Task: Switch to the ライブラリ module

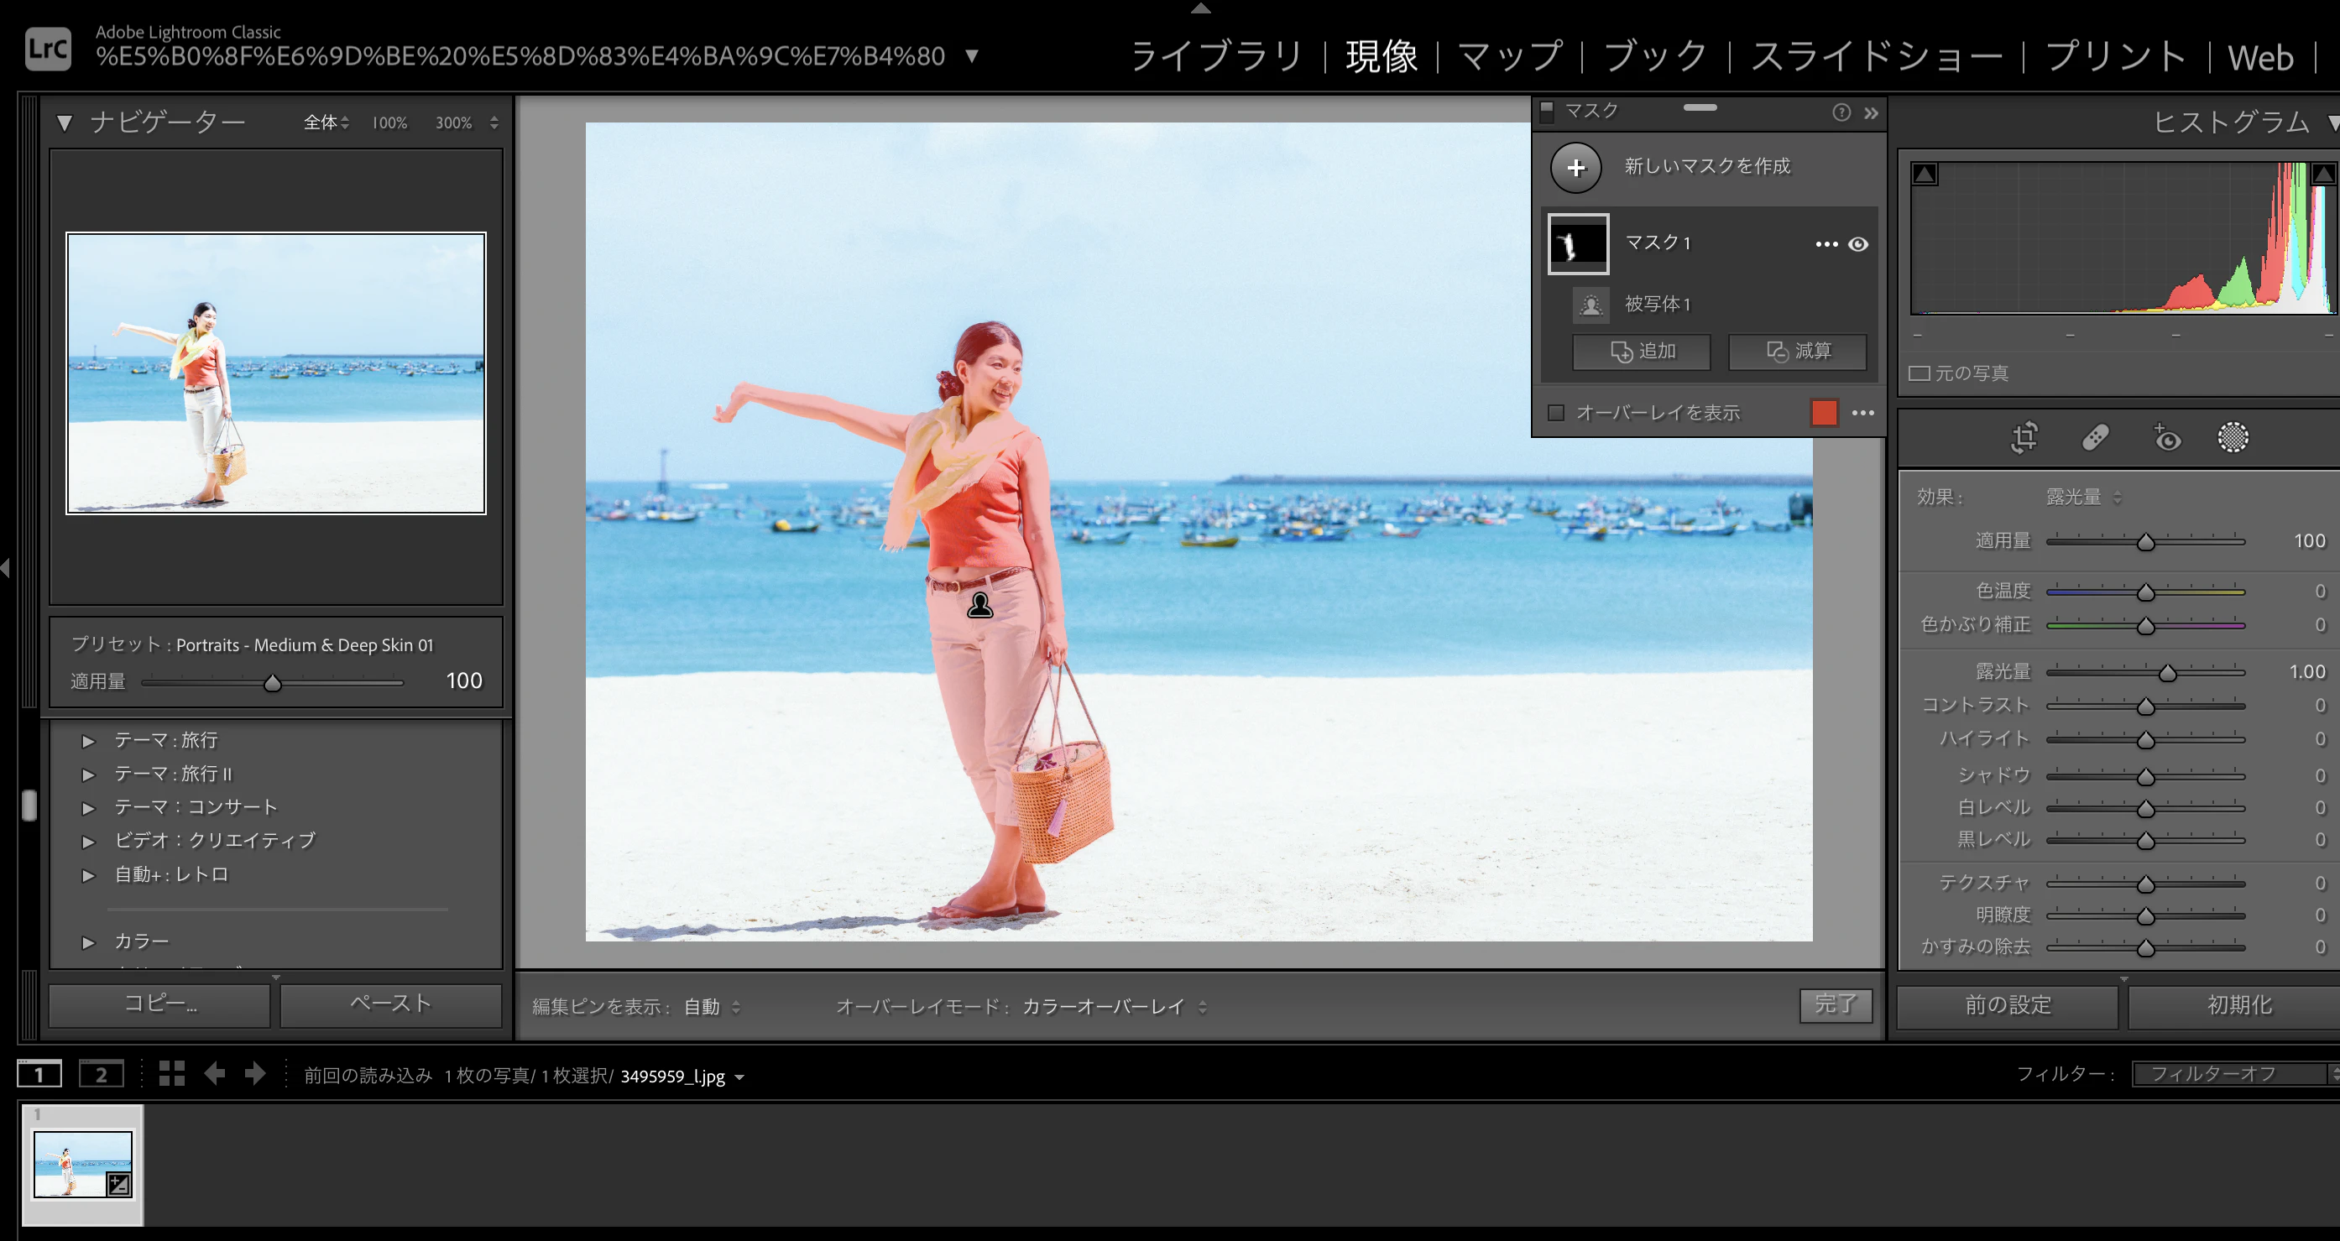Action: (x=1216, y=56)
